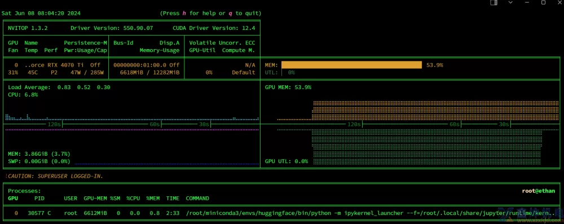The width and height of the screenshot is (564, 224).
Task: Click the GPU-MEM column header
Action: (95, 199)
